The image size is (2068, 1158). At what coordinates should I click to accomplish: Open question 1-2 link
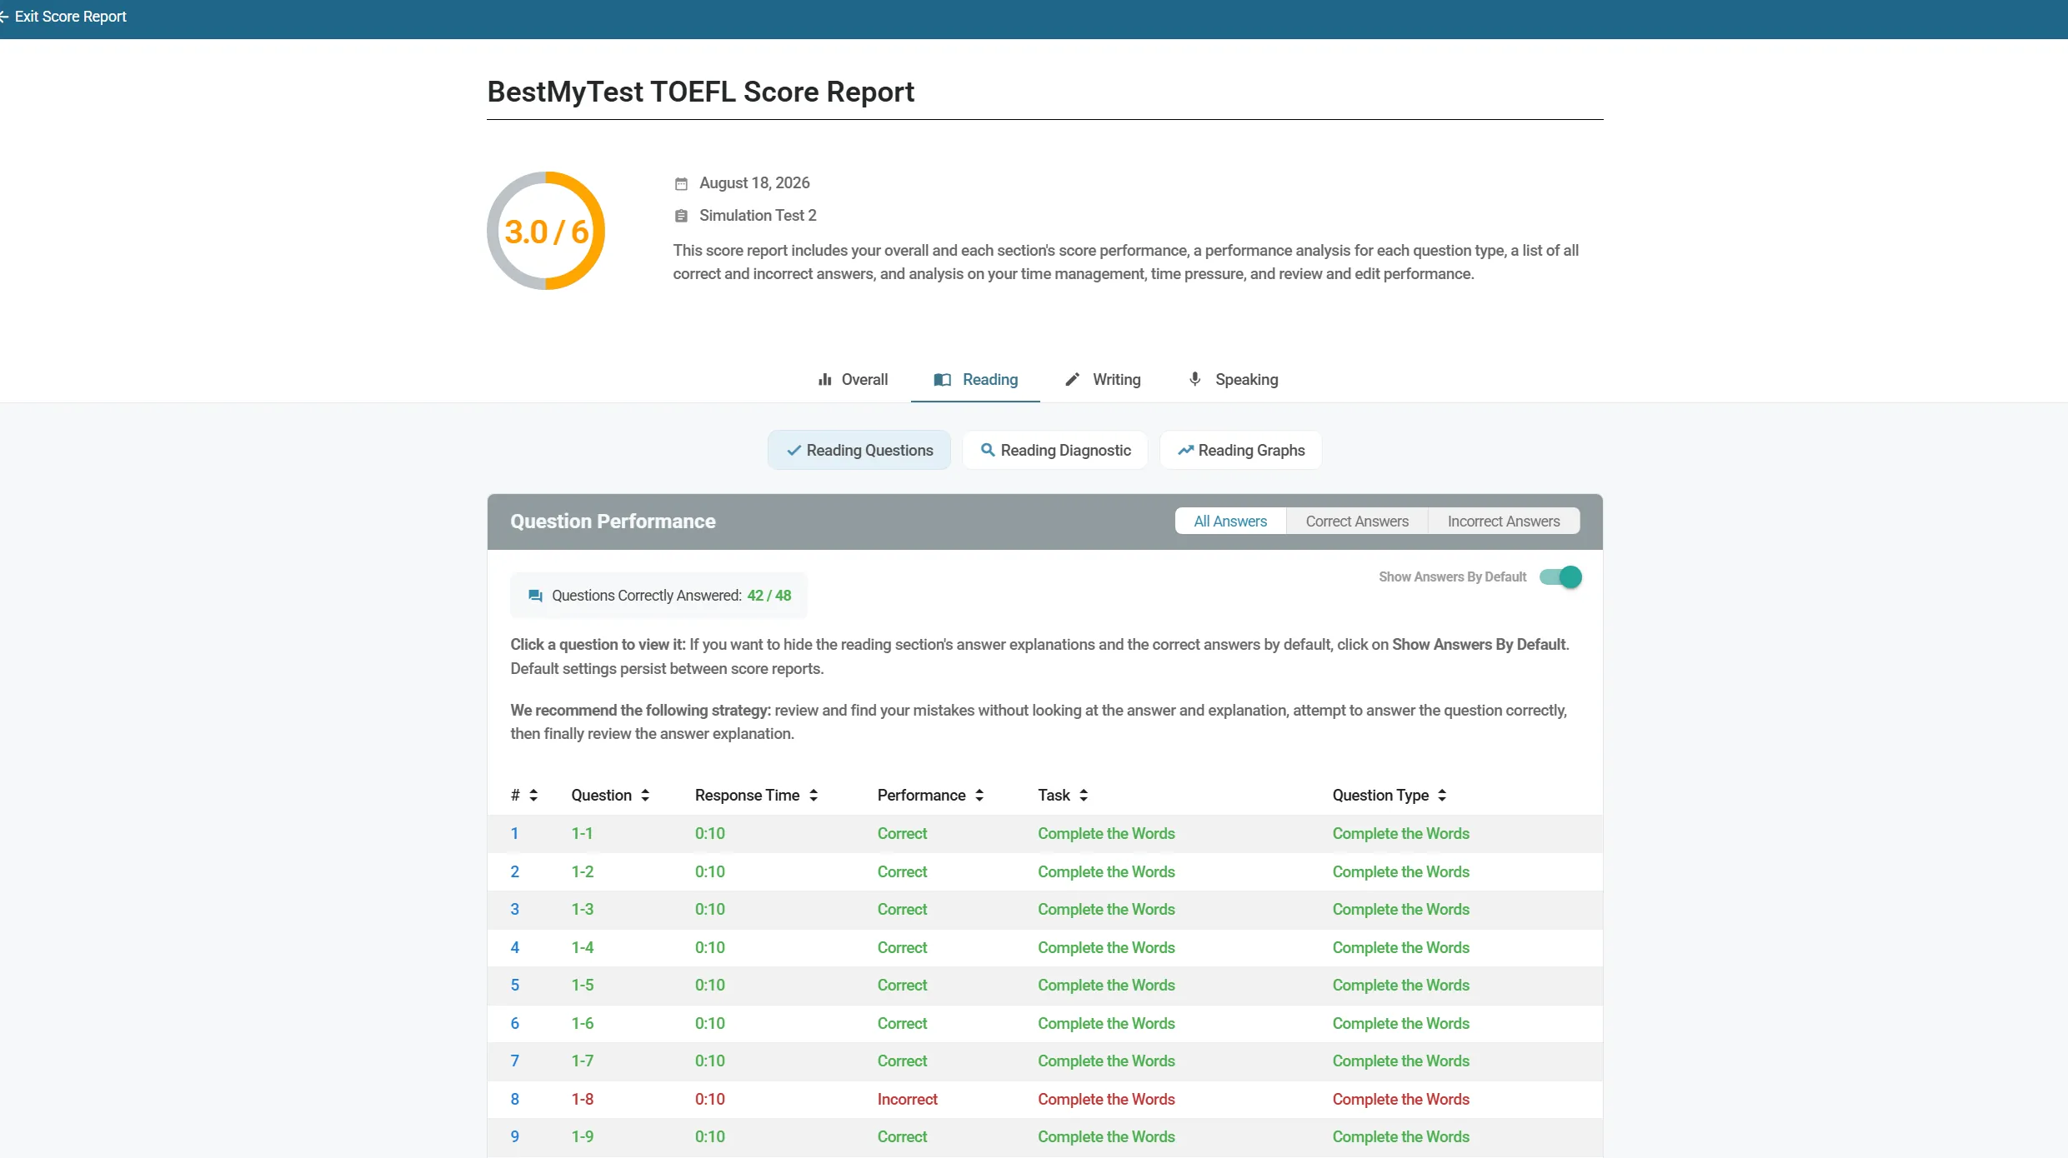(583, 872)
